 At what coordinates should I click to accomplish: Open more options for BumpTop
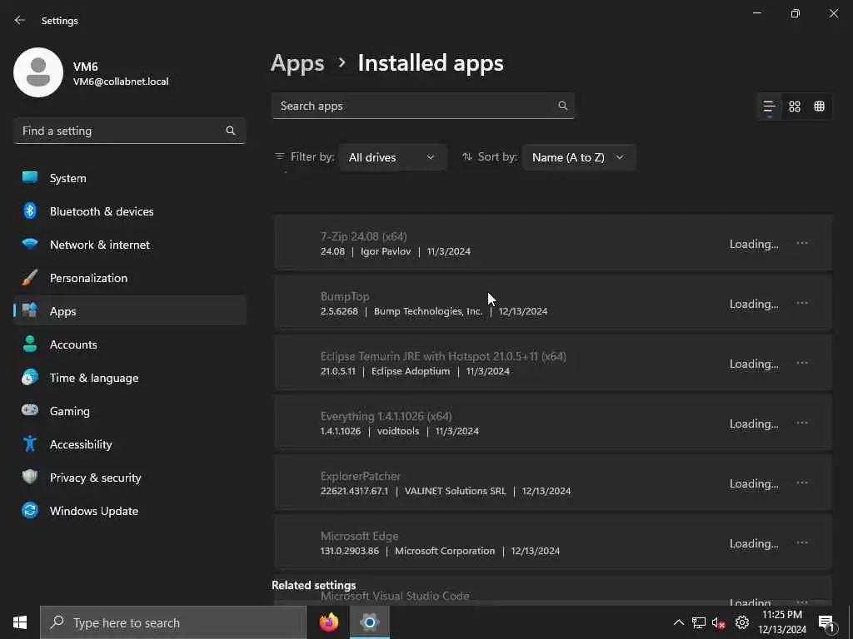click(802, 304)
